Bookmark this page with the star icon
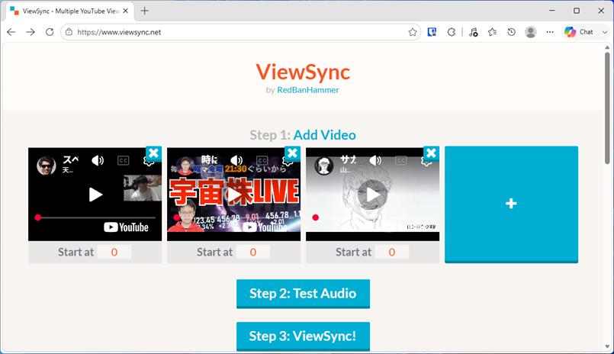 click(x=413, y=32)
